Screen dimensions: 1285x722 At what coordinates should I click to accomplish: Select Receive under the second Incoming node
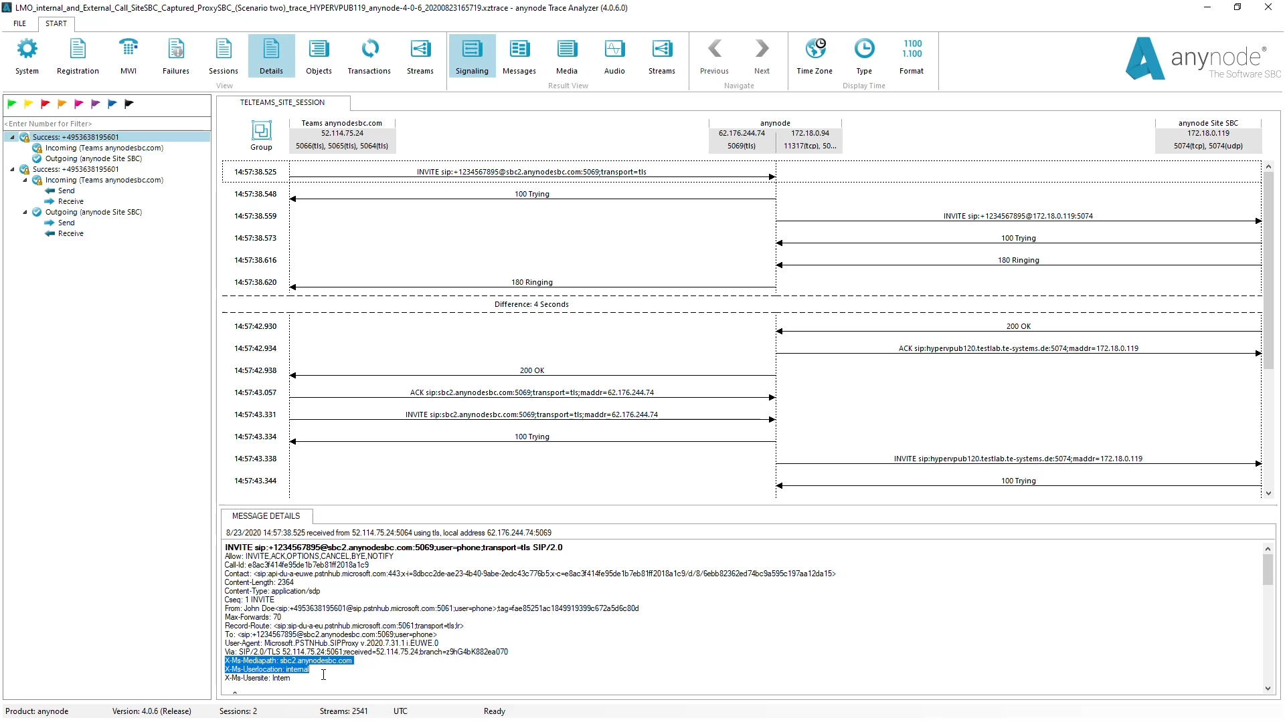[x=70, y=201]
